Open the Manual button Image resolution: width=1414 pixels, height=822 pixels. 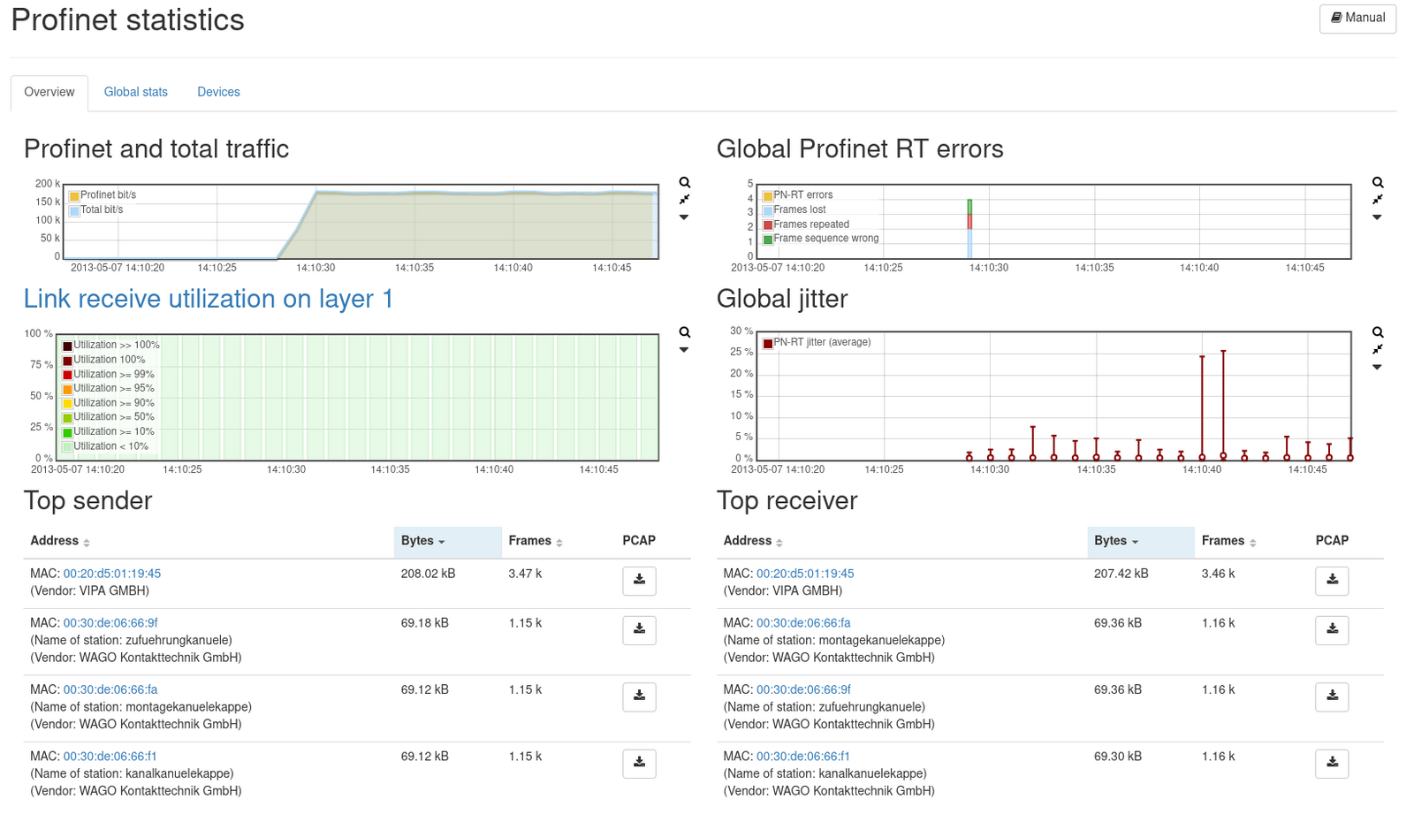coord(1357,18)
